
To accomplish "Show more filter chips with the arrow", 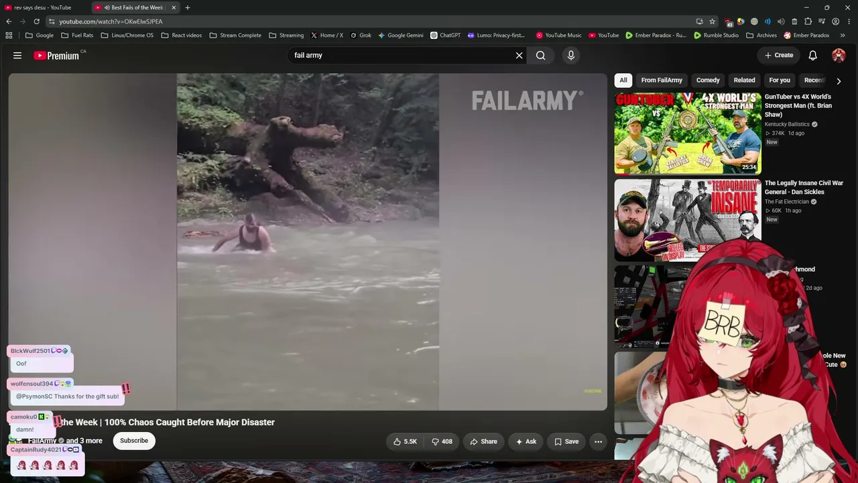I will (x=839, y=81).
